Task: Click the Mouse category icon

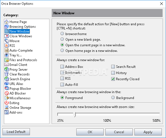Action: (6, 41)
